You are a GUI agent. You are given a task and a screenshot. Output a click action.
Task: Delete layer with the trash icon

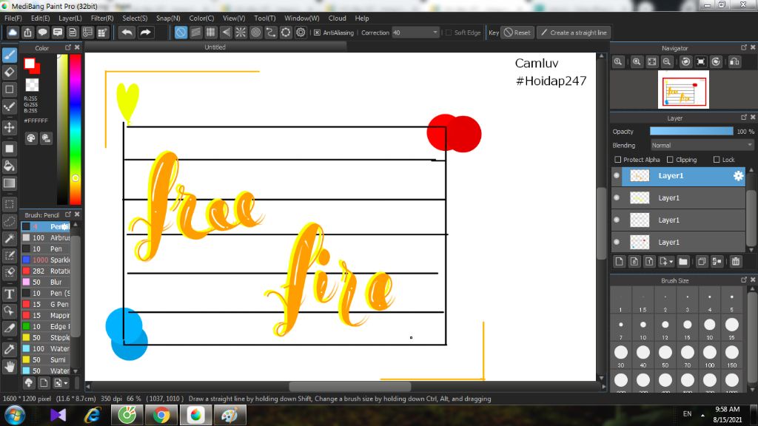[x=736, y=261]
